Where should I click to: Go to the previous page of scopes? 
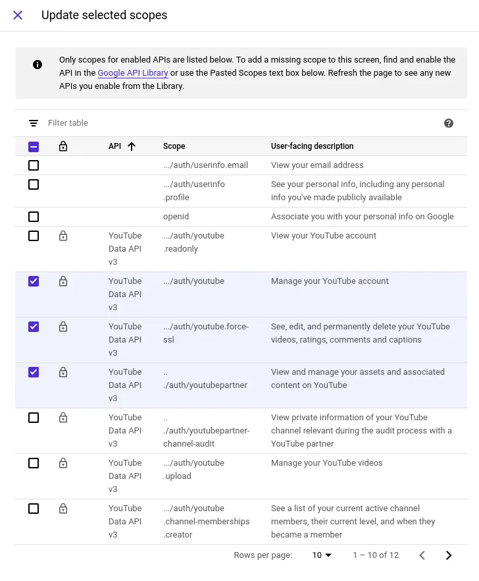pyautogui.click(x=422, y=555)
